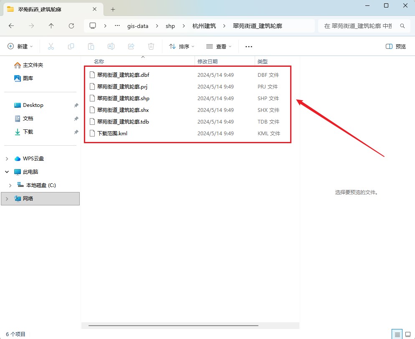Go up one folder level
The image size is (415, 339).
click(x=51, y=26)
